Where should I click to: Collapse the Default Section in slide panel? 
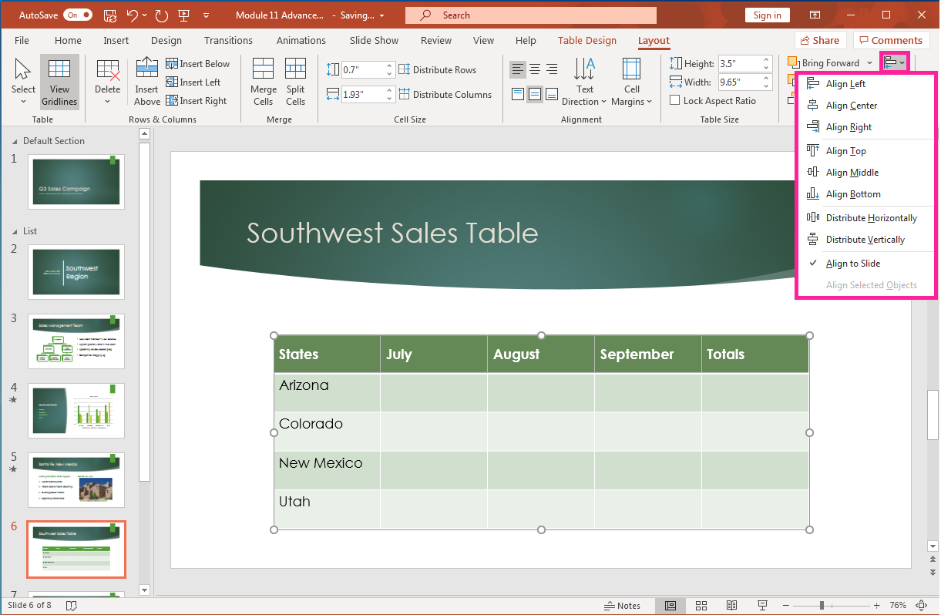[15, 140]
